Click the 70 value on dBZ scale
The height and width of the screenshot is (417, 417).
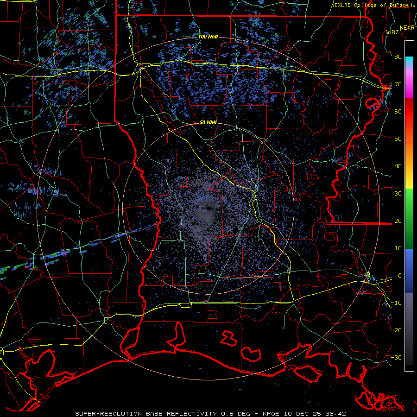pos(398,84)
